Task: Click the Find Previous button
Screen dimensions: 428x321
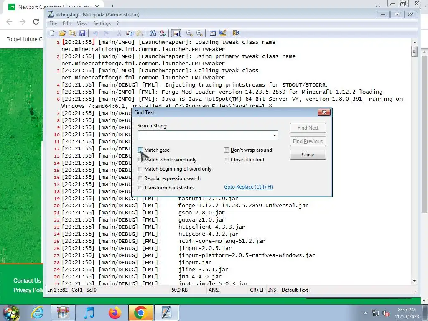Action: pos(308,141)
